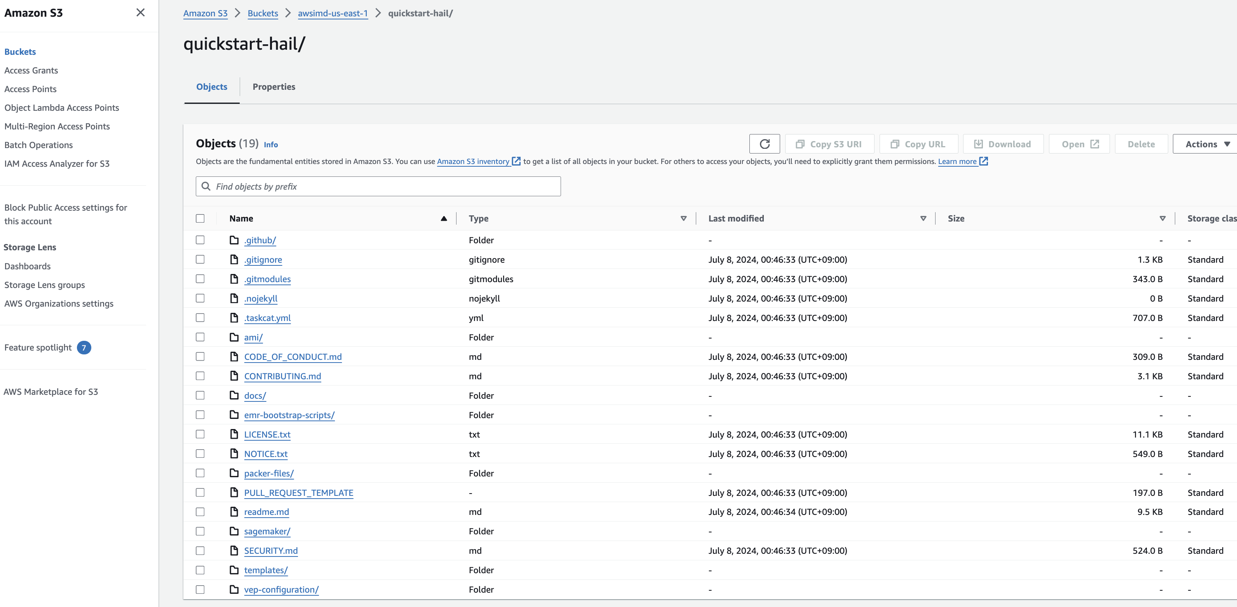Open Block Public Access settings for this account
This screenshot has height=607, width=1237.
coord(66,214)
